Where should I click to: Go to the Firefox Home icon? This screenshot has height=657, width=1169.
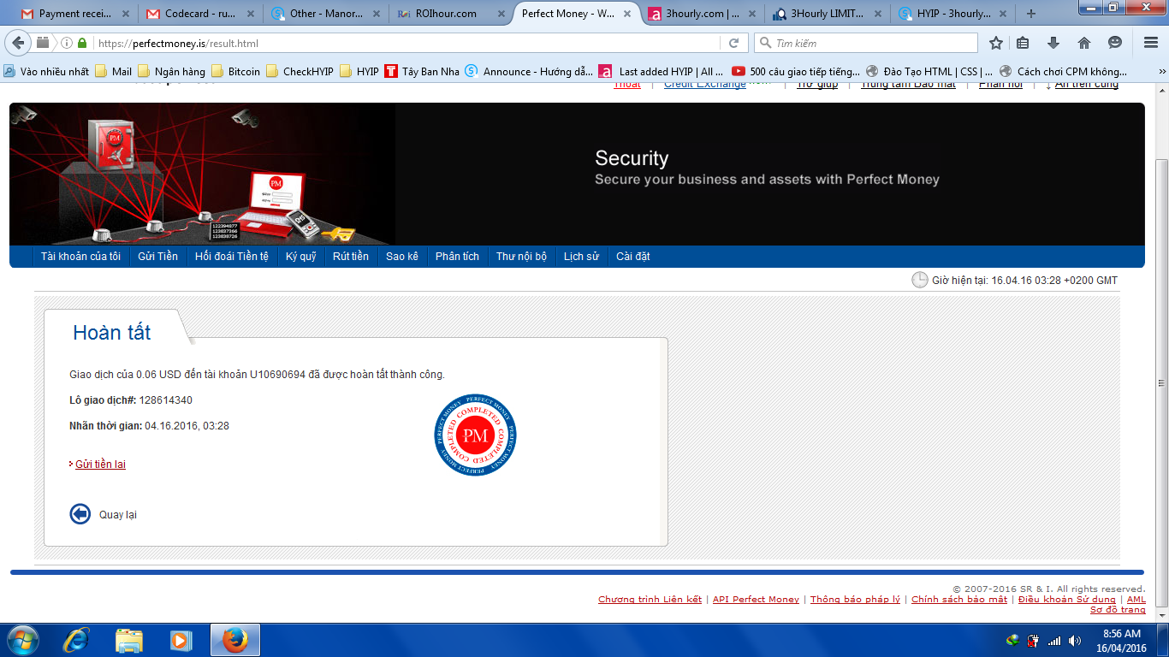(x=1084, y=43)
